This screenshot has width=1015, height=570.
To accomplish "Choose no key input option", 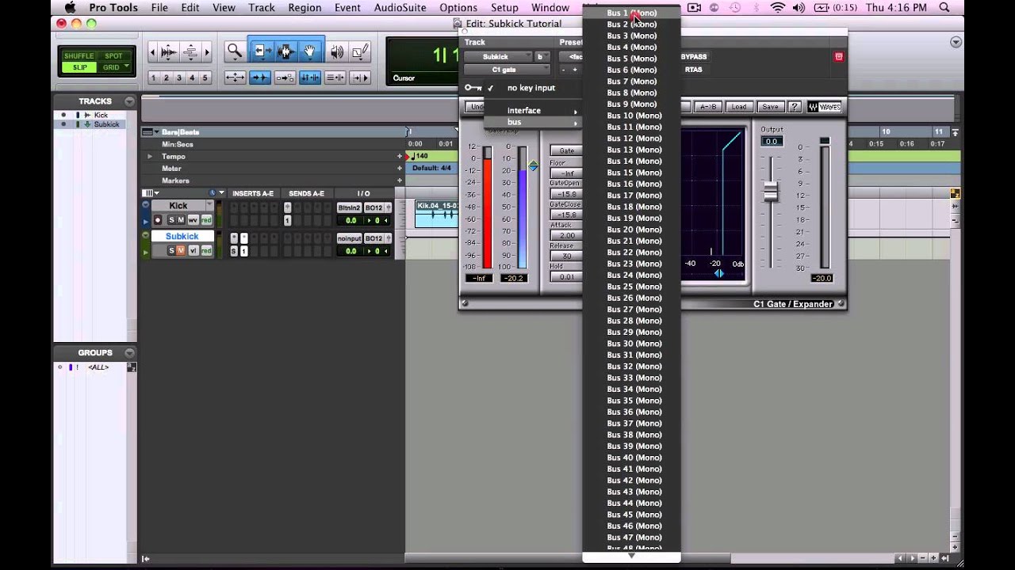I will click(533, 88).
